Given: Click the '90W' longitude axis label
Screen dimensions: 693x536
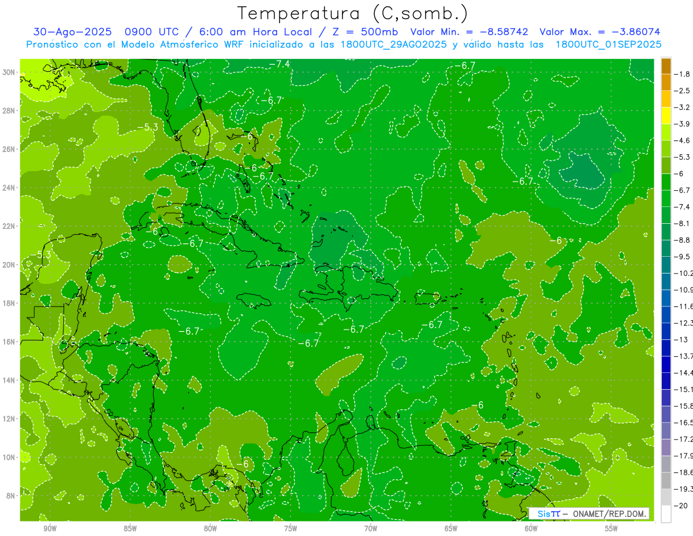Looking at the screenshot, I should (50, 528).
